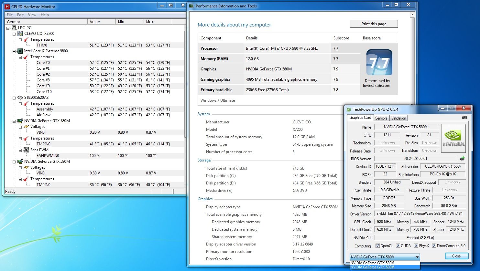Screen dimensions: 480x271
Task: Click the Gaming graphics row in score table
Action: coord(279,79)
